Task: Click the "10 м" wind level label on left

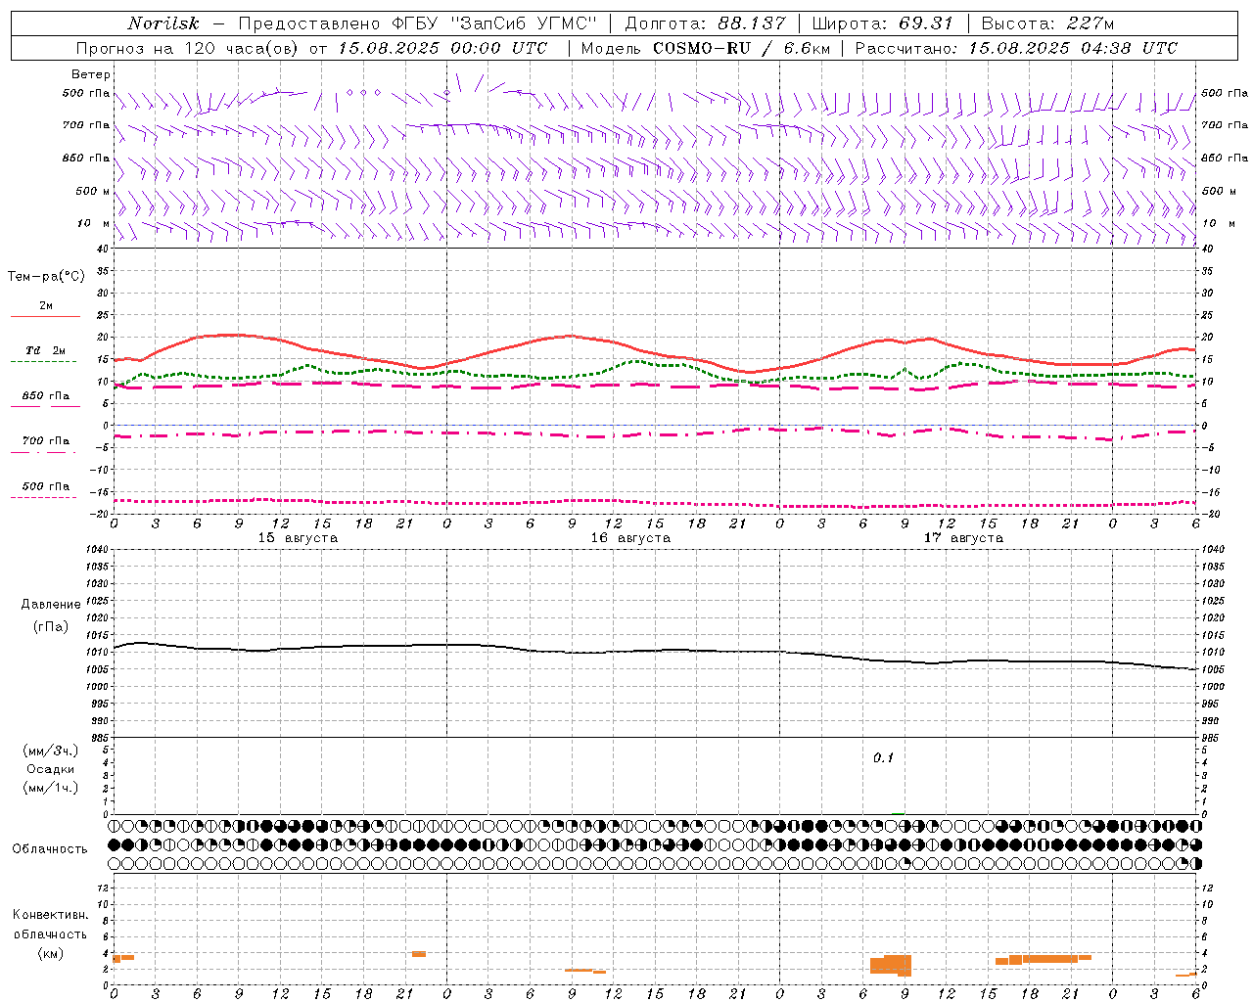Action: coord(93,223)
